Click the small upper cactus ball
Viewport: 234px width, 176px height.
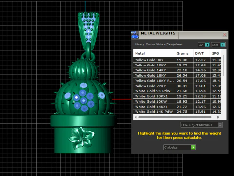(x=83, y=70)
